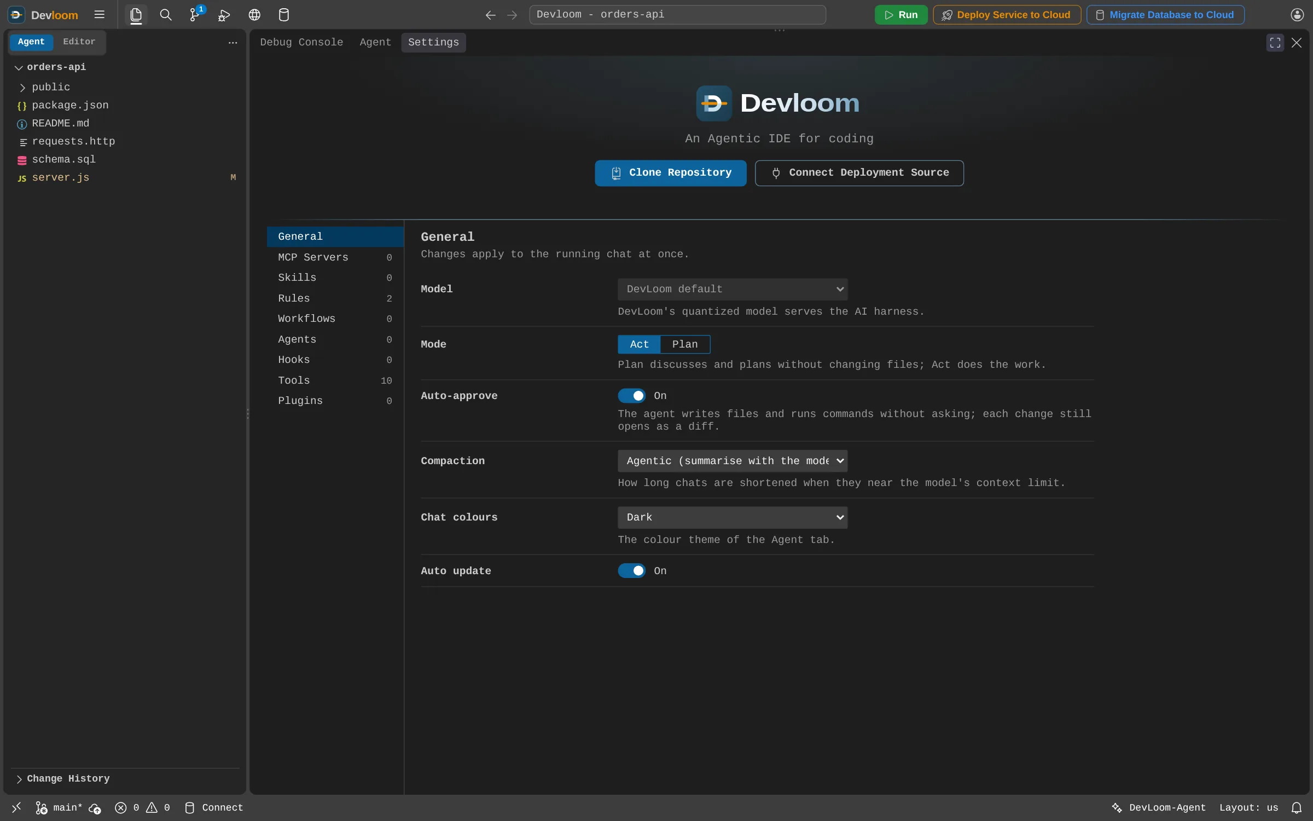This screenshot has height=821, width=1313.
Task: Open the hamburger menu beside Devloom
Action: point(99,15)
